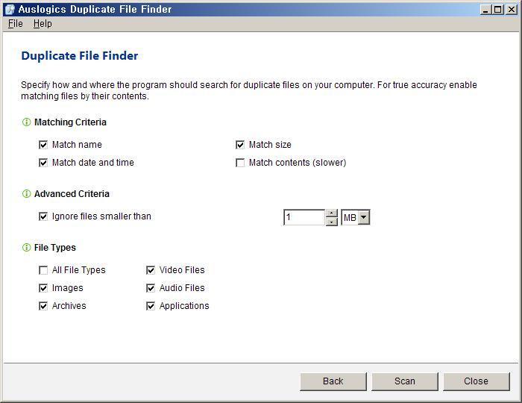Enable Match contents (slower) option
Viewport: 522px width, 403px height.
click(x=240, y=163)
